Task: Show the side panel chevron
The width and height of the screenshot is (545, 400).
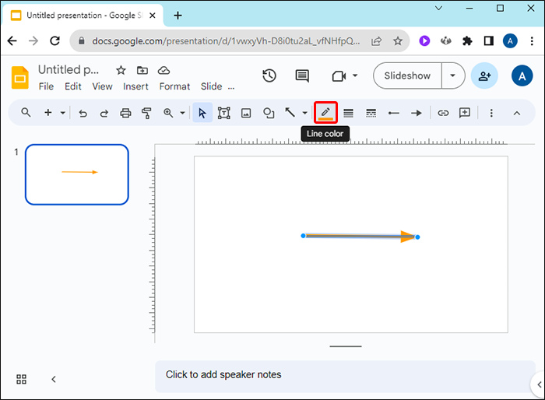Action: (x=539, y=384)
